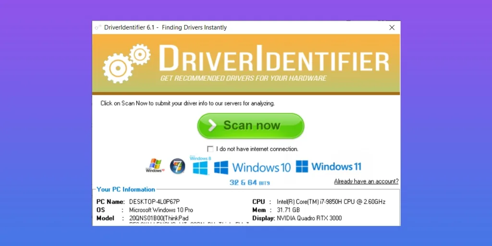This screenshot has height=246, width=492.
Task: Click the CPU value Intel Core i7-9850H
Action: click(x=331, y=202)
